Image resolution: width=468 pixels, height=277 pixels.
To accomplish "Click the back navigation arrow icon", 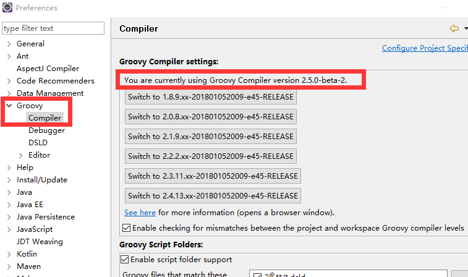I will click(454, 28).
